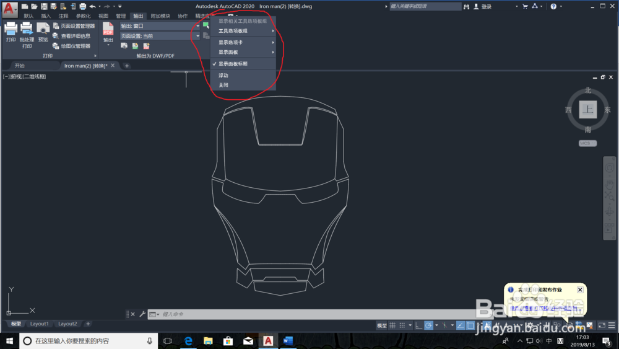Open the 工具选项板组 submenu
Viewport: 619px width, 349px height.
(x=243, y=31)
